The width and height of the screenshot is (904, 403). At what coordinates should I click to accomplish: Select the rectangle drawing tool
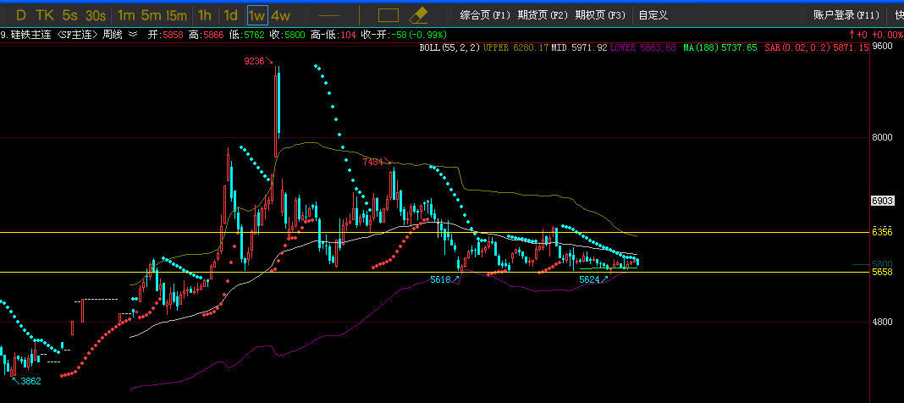(x=389, y=15)
